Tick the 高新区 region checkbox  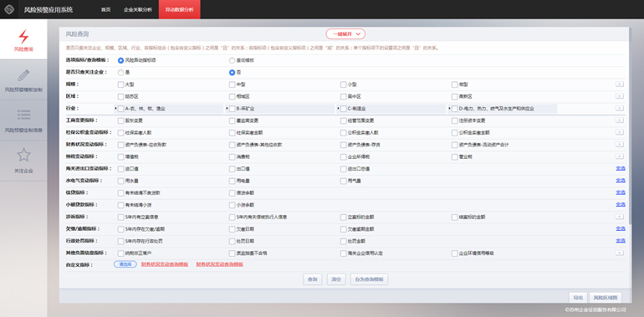pos(455,96)
